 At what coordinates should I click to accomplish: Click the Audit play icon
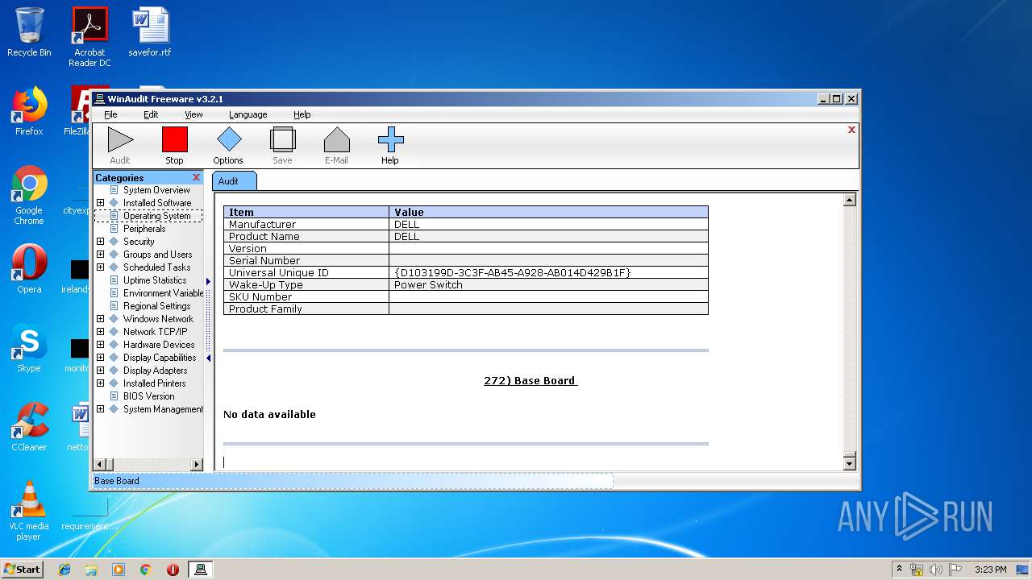point(120,139)
